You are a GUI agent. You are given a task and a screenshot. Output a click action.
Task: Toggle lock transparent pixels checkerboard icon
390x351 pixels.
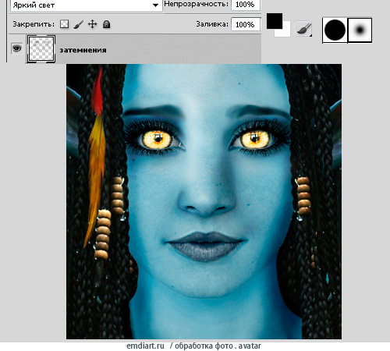click(x=64, y=24)
